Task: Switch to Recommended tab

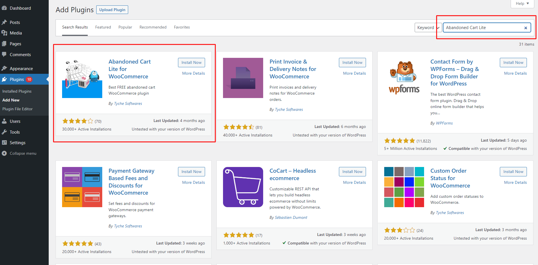Action: 153,27
